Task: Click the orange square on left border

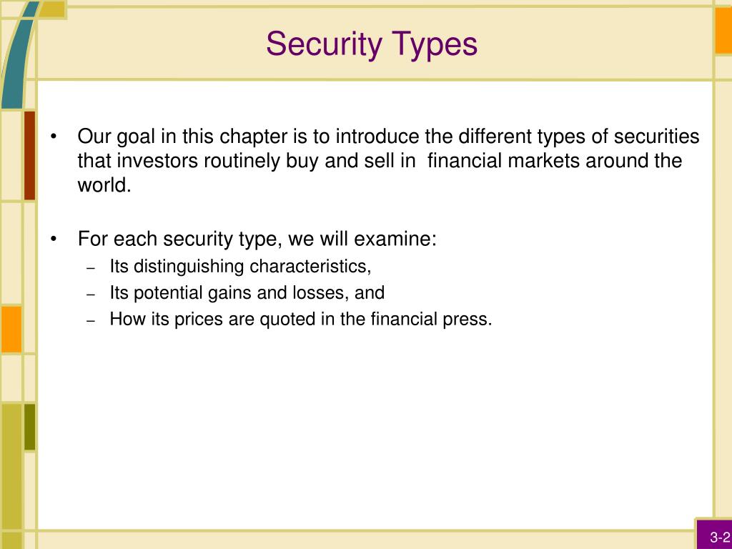Action: click(x=11, y=329)
